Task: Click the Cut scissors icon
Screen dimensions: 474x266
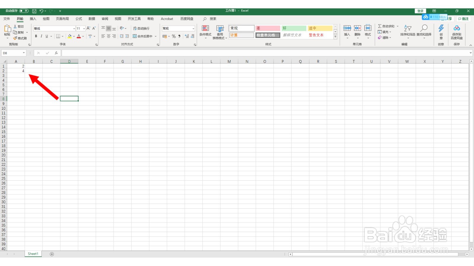Action: pyautogui.click(x=15, y=27)
